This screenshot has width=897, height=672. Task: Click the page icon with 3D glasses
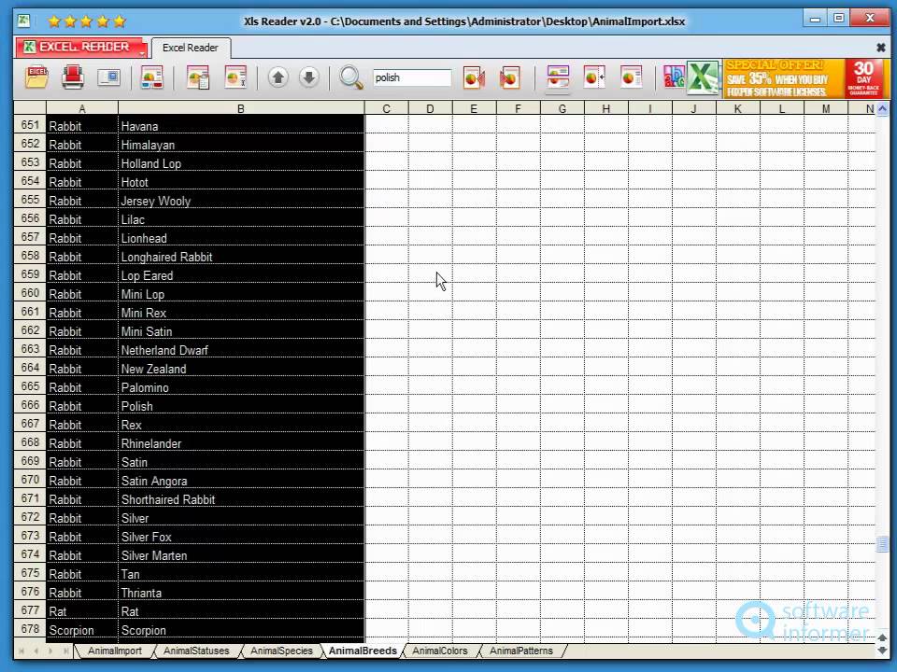[151, 77]
